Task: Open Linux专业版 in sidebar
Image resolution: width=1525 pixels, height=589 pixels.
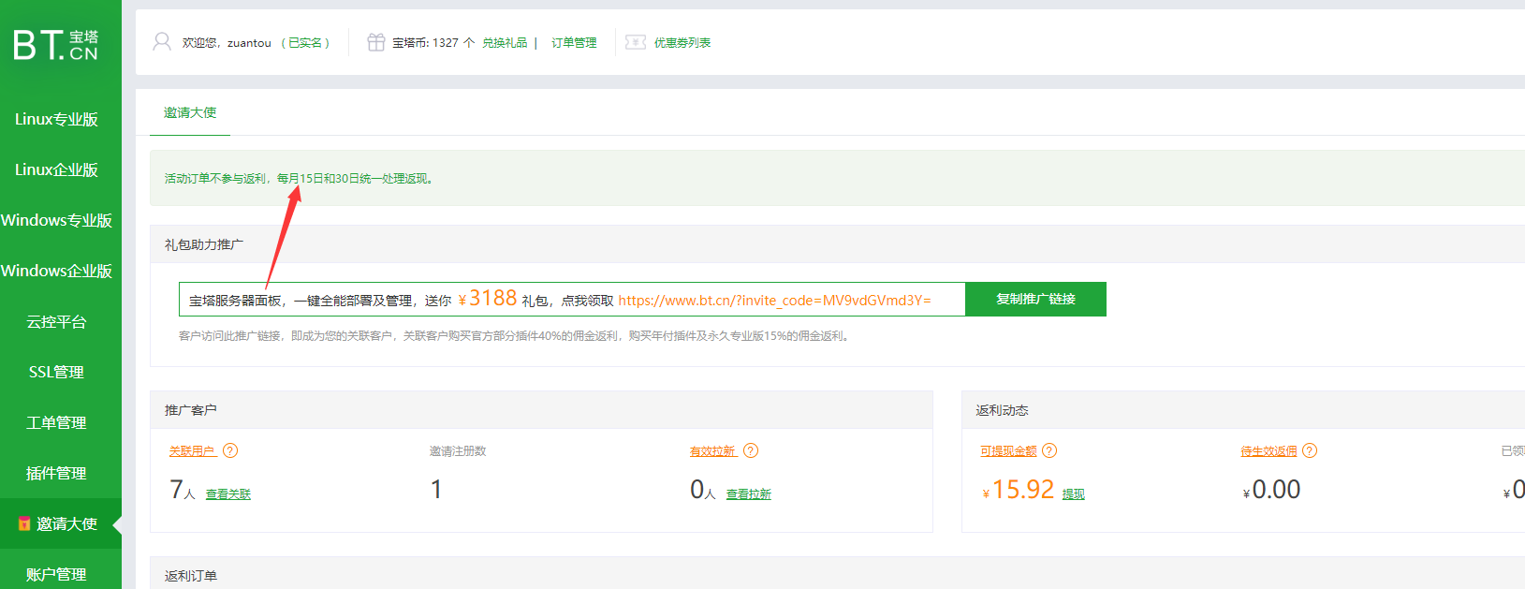Action: coord(56,119)
